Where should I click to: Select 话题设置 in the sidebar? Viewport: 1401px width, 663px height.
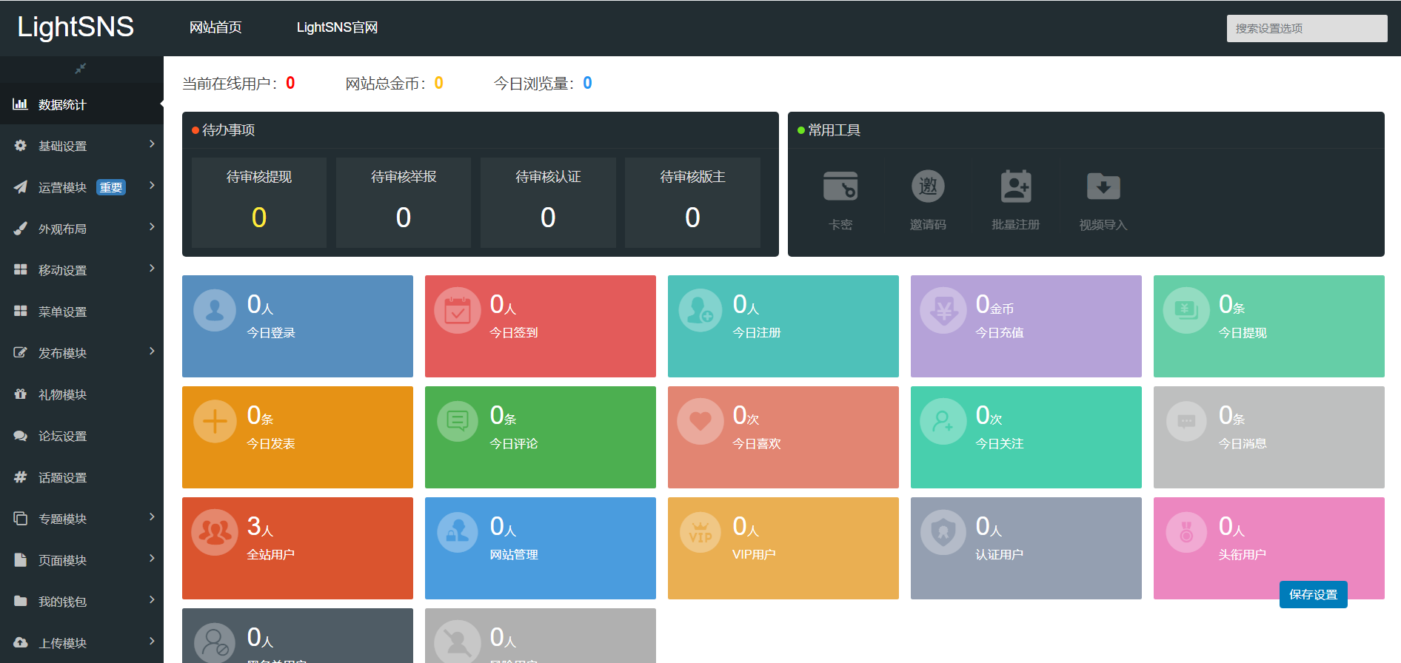pyautogui.click(x=81, y=477)
